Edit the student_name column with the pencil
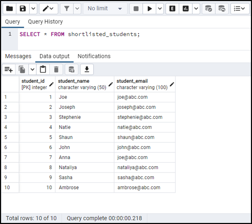This screenshot has width=252, height=224. (110, 84)
